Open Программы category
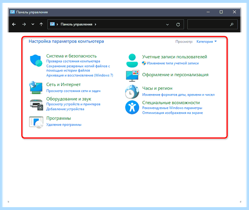Viewport: 249px width, 210px height. [59, 118]
